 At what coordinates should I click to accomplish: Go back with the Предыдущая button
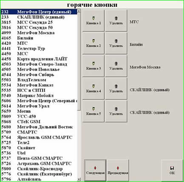[118, 170]
